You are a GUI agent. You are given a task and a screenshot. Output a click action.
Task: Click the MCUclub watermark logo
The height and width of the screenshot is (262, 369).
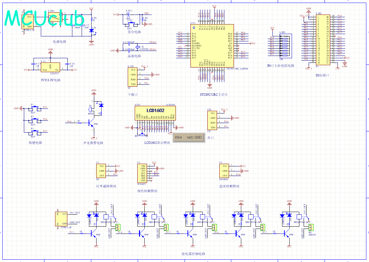click(45, 18)
